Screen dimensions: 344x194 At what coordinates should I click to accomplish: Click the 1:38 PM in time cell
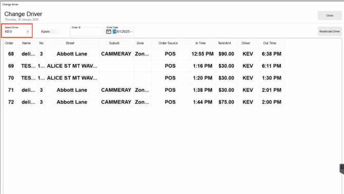[x=202, y=90]
